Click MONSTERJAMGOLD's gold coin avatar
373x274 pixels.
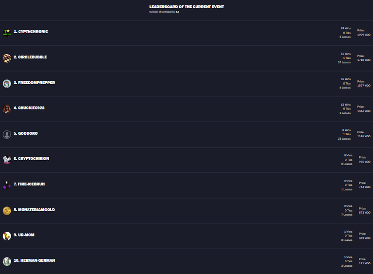click(7, 211)
